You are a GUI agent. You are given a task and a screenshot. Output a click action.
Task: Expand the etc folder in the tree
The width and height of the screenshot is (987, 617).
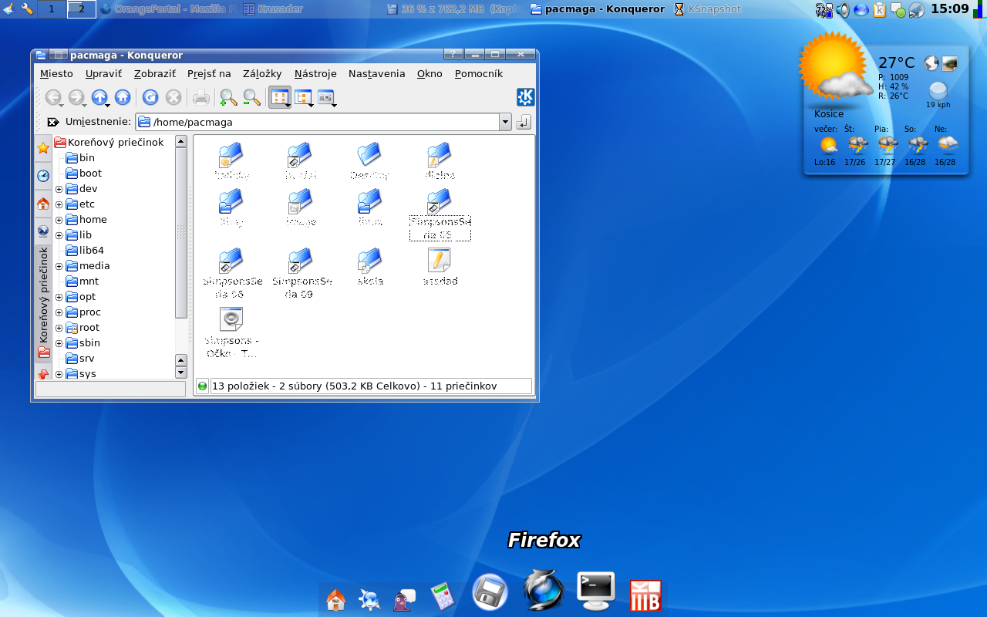pos(59,204)
